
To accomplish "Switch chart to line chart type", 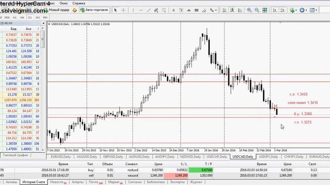I will click(x=240, y=10).
